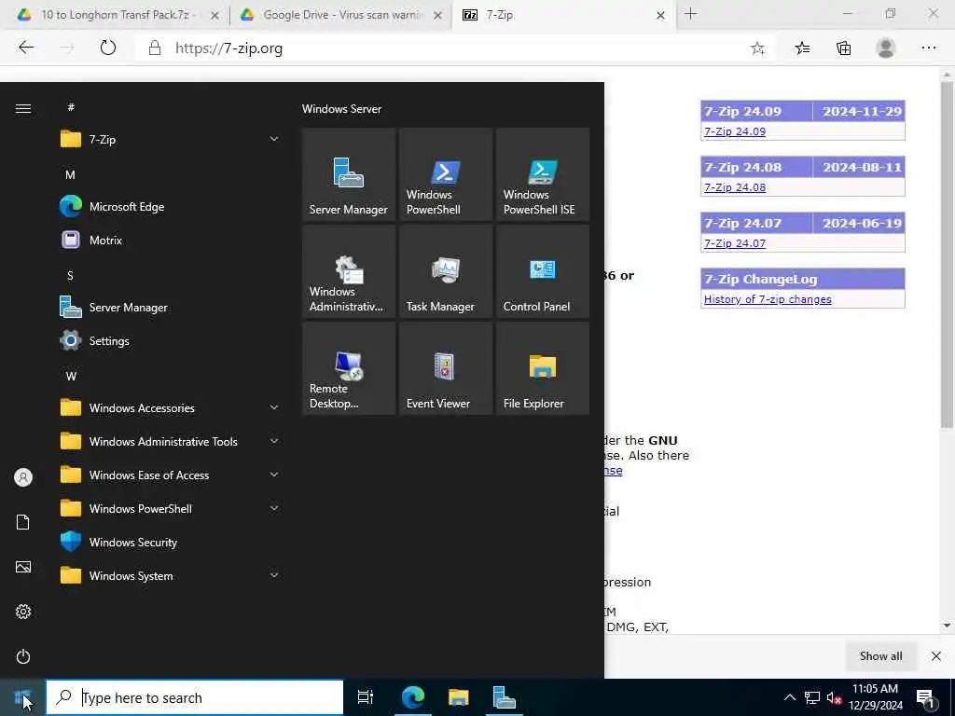Image resolution: width=955 pixels, height=716 pixels.
Task: Open the user account icon in Start rail
Action: [23, 477]
